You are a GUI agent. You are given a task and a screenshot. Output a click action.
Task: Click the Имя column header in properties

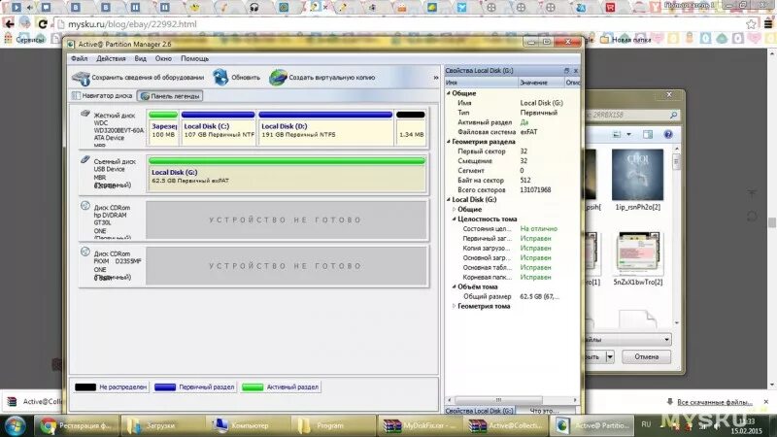481,83
